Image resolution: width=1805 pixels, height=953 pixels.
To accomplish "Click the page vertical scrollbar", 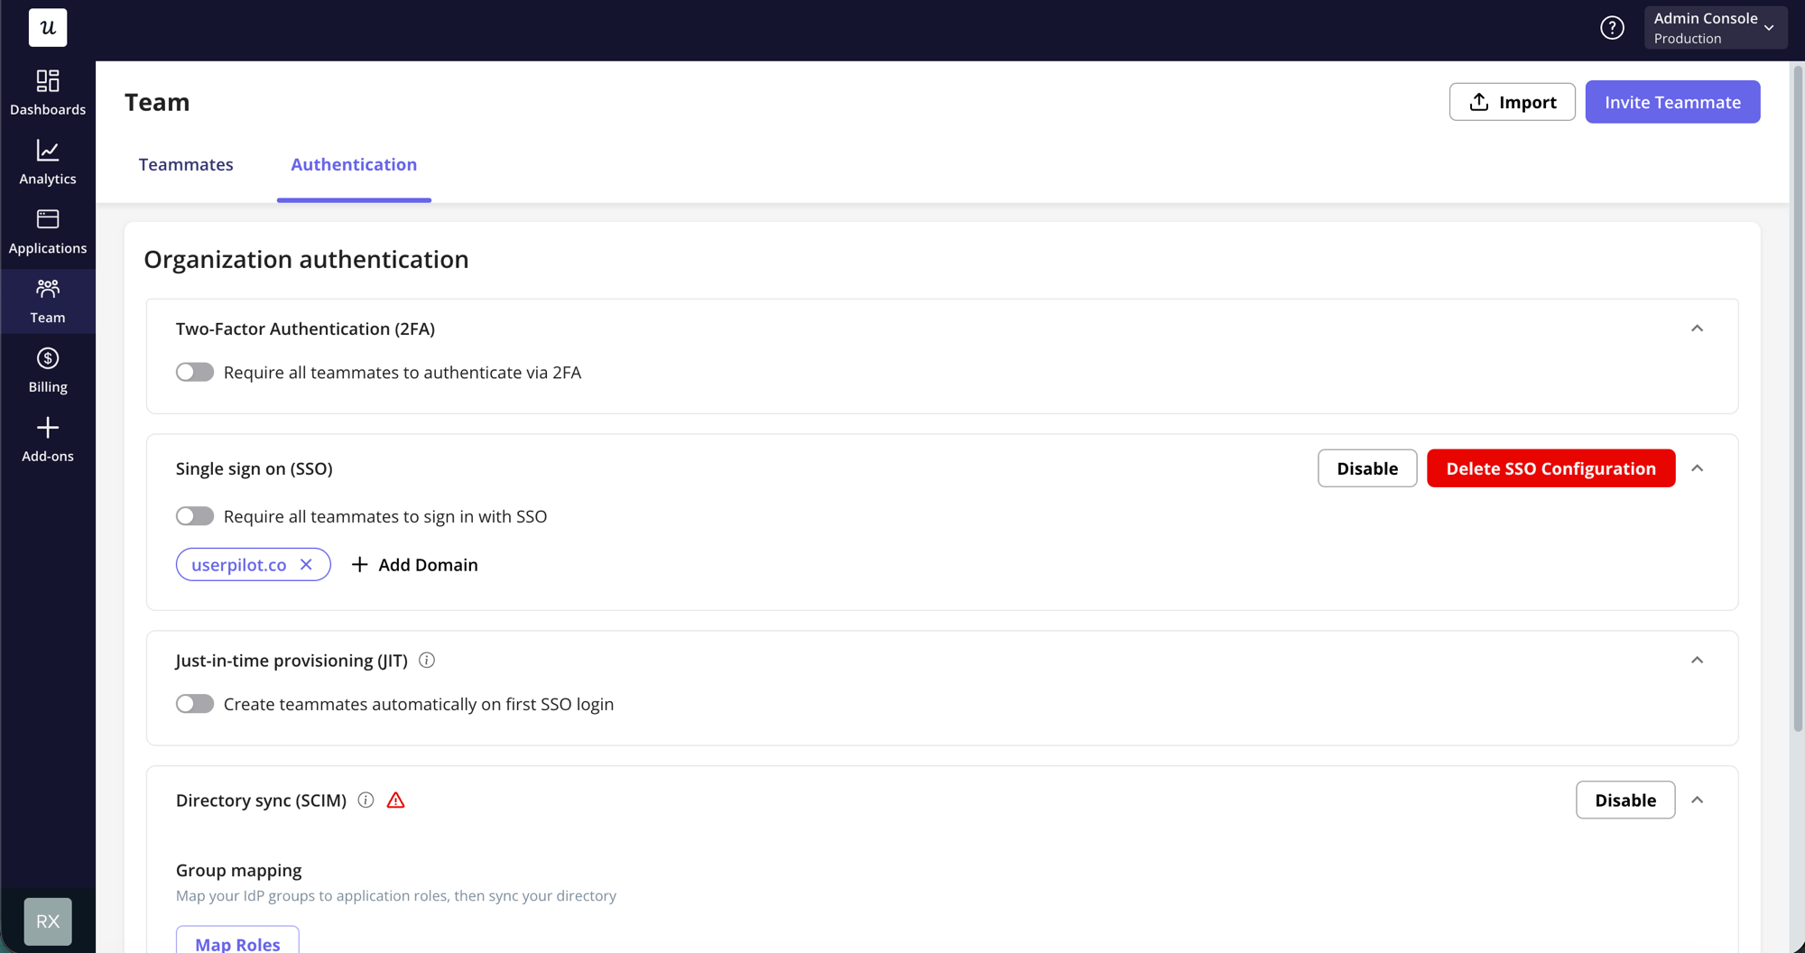I will tap(1797, 397).
